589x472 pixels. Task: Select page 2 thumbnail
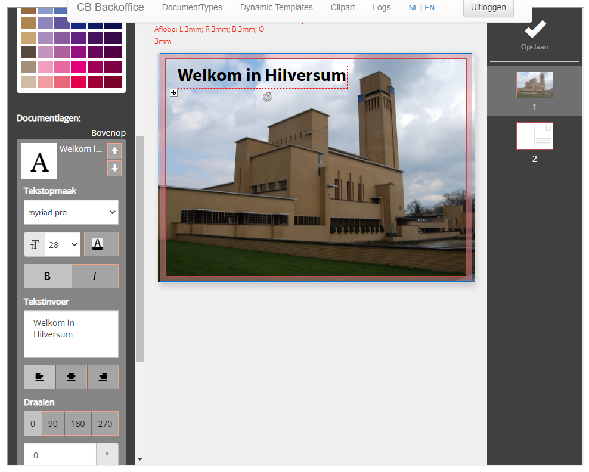click(535, 135)
